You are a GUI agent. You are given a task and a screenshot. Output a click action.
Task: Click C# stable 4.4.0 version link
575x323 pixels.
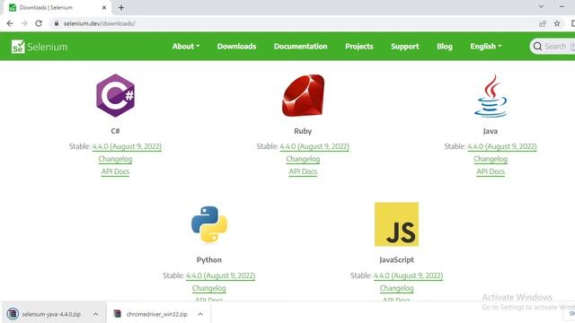127,146
